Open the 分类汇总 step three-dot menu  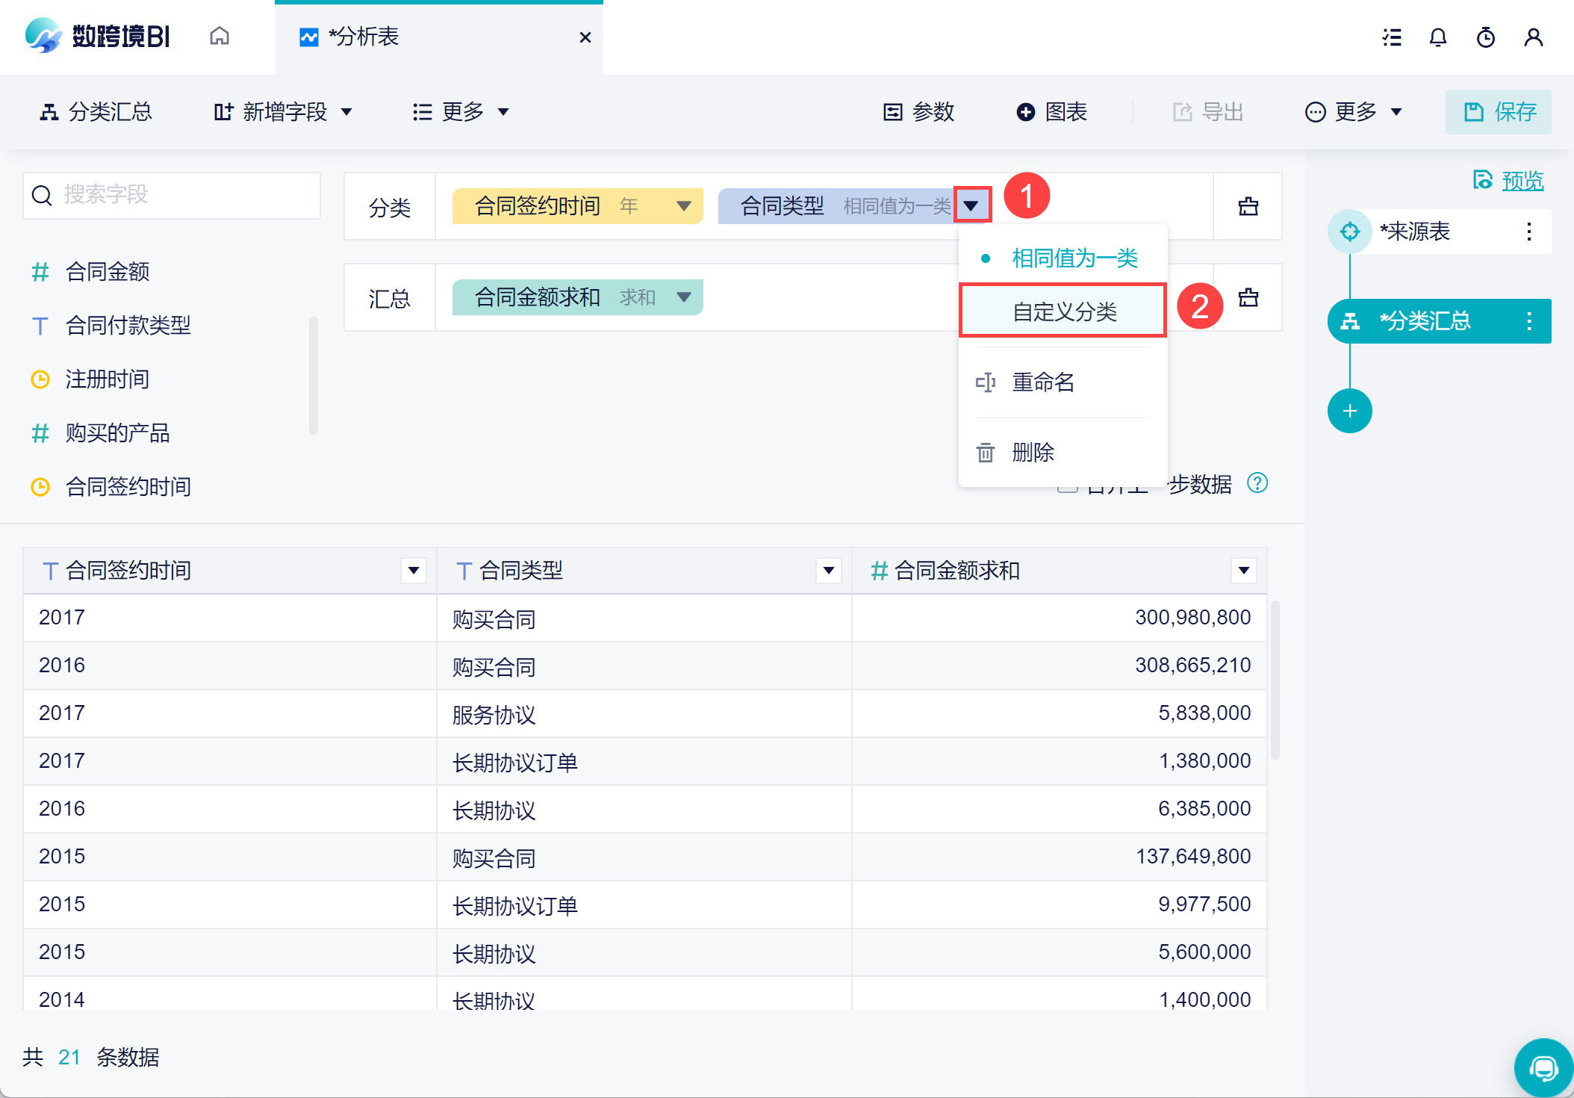tap(1529, 321)
